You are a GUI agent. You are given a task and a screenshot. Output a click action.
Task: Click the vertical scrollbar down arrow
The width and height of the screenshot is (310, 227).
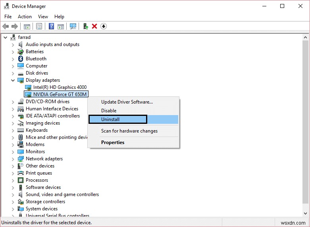pos(306,214)
